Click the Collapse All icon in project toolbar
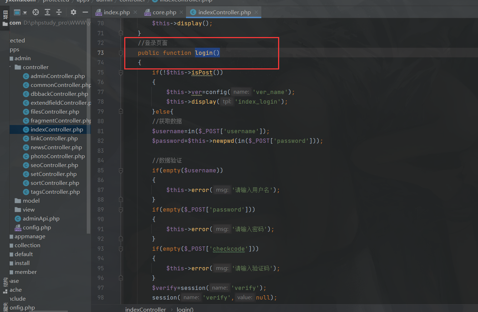The width and height of the screenshot is (478, 312). pos(59,12)
